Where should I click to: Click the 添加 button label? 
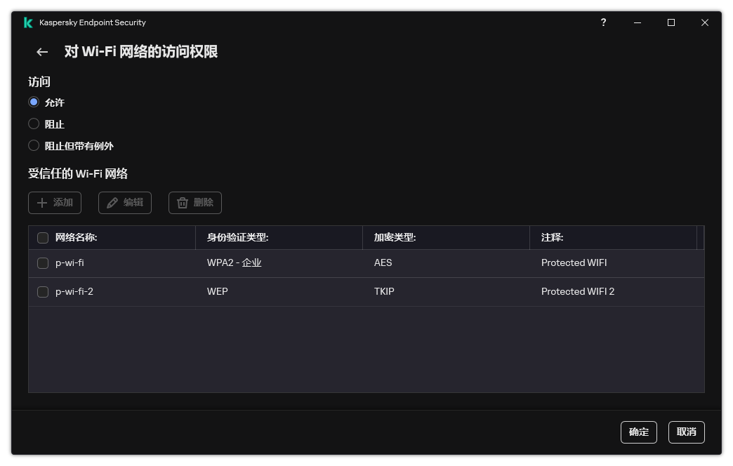pos(61,202)
